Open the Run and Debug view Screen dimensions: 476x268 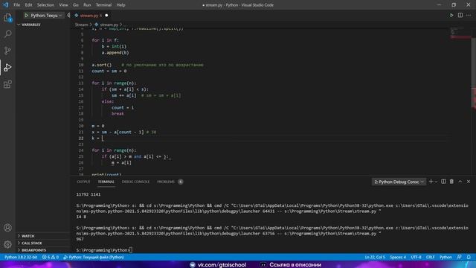(7, 68)
